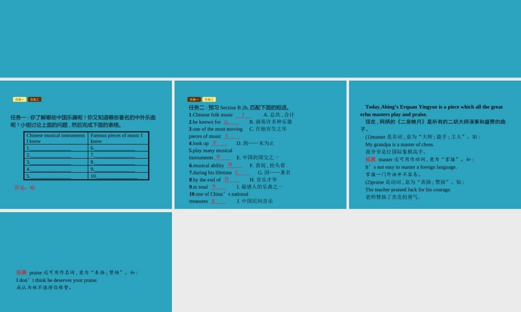Click '3.one of the most moving' phrase

(216, 129)
